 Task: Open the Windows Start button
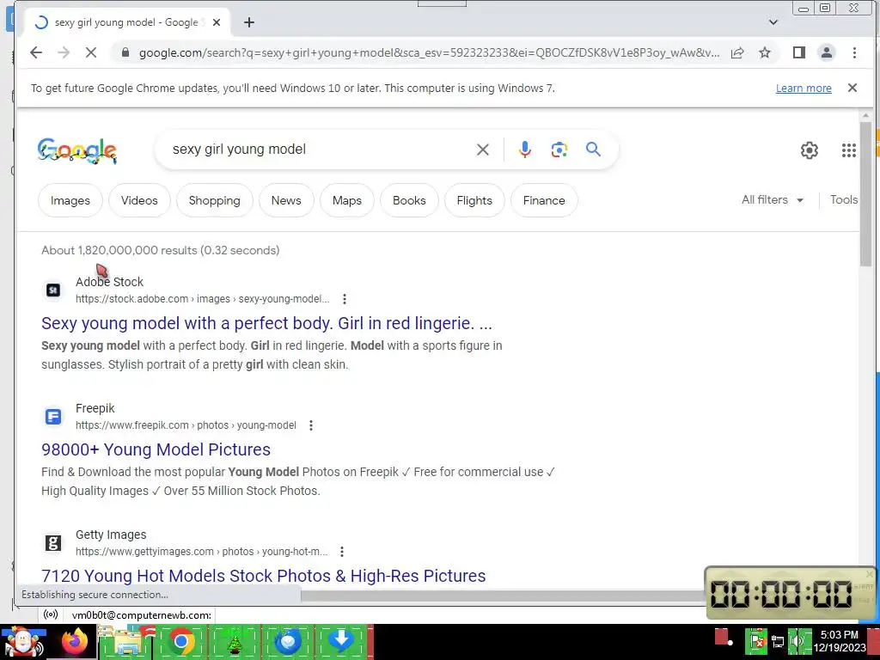click(23, 642)
